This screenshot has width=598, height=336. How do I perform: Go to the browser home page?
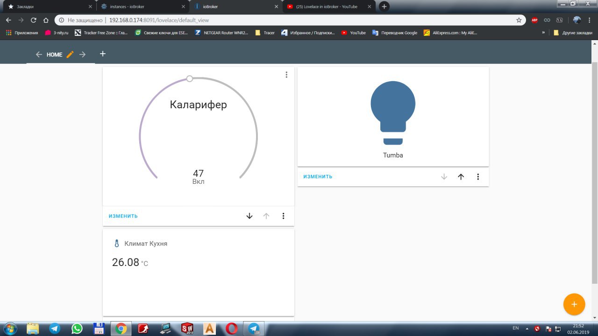coord(46,20)
